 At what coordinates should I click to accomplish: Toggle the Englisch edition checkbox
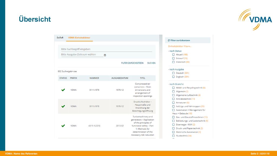click(x=173, y=77)
